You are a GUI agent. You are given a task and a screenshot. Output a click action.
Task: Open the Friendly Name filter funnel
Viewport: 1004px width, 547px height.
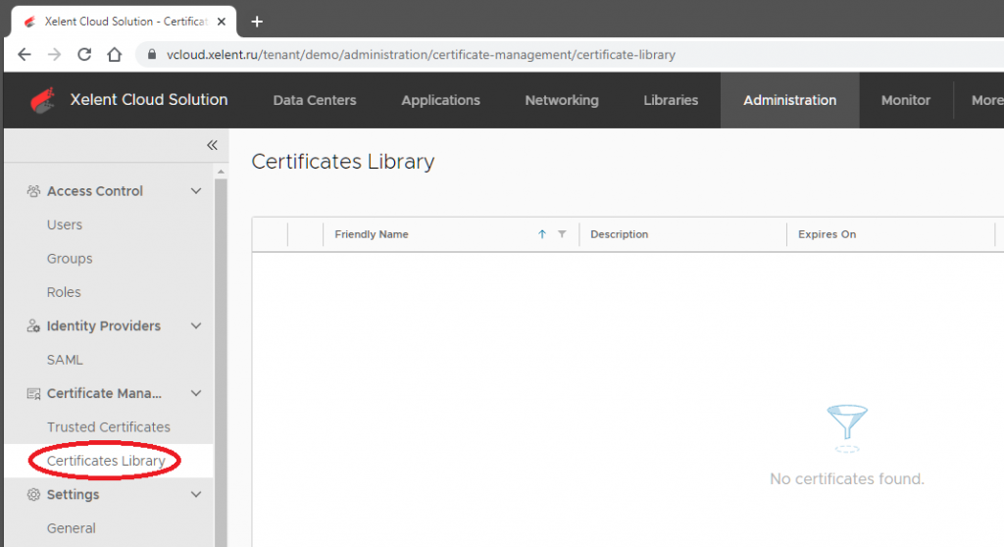(x=562, y=234)
